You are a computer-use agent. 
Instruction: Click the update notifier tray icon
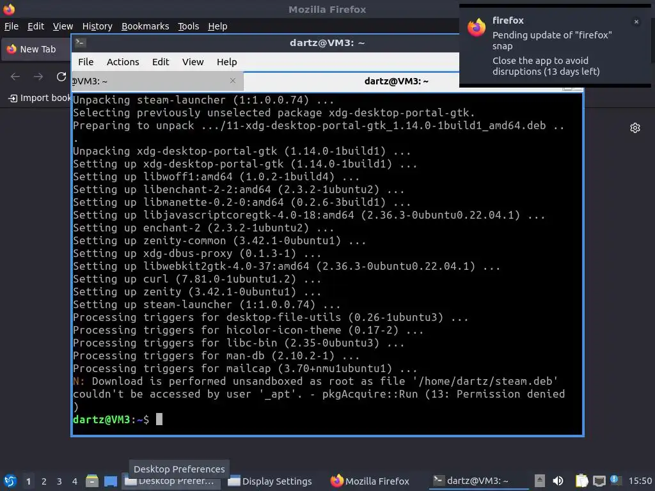pyautogui.click(x=615, y=479)
